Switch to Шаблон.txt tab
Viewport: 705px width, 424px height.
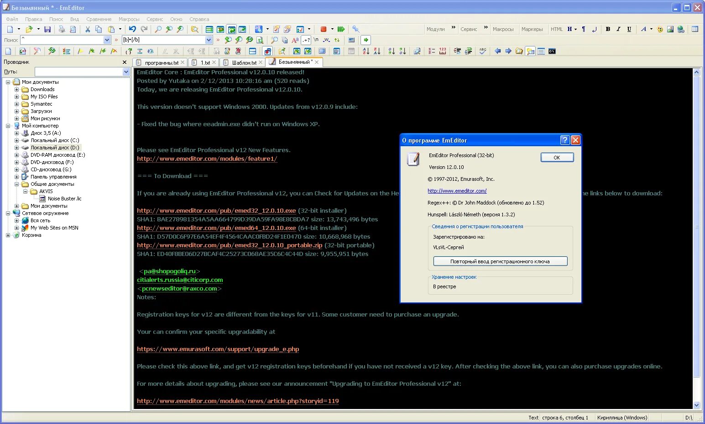point(243,62)
